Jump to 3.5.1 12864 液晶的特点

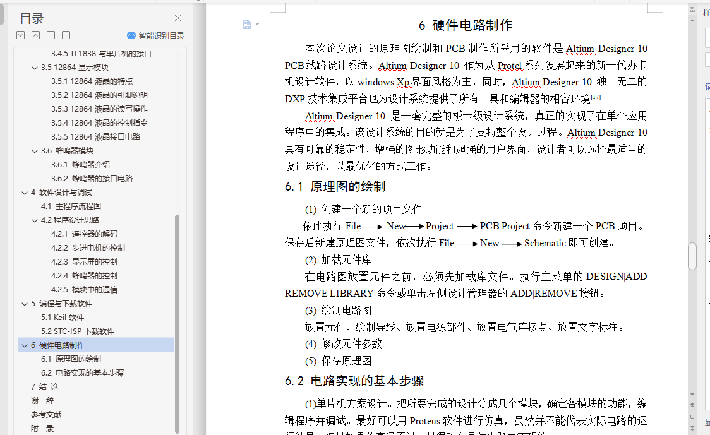[x=92, y=81]
